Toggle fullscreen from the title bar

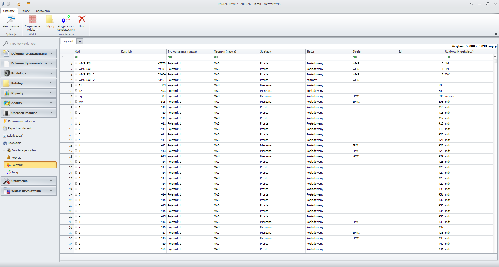click(x=471, y=4)
